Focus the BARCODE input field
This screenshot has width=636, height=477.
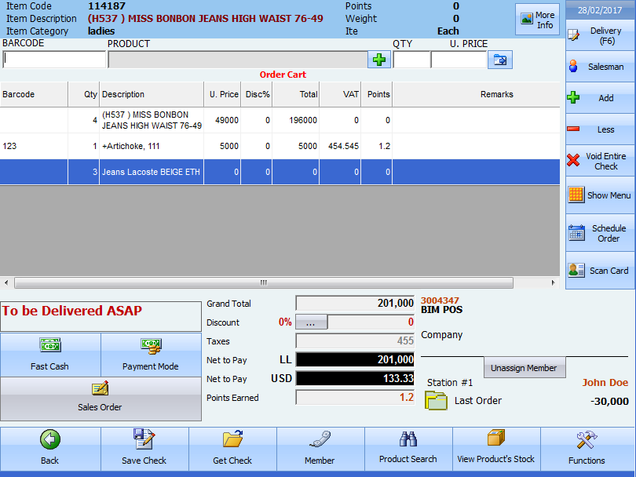click(x=54, y=60)
